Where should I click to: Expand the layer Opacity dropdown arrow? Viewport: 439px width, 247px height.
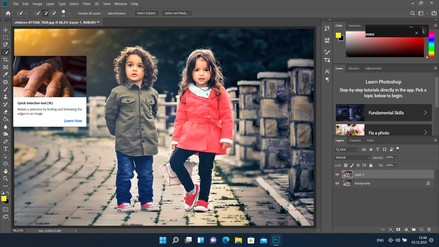[x=397, y=157]
